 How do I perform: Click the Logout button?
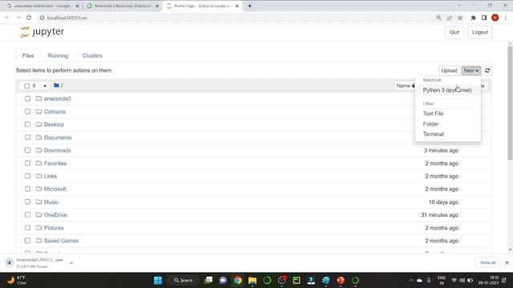pyautogui.click(x=479, y=32)
